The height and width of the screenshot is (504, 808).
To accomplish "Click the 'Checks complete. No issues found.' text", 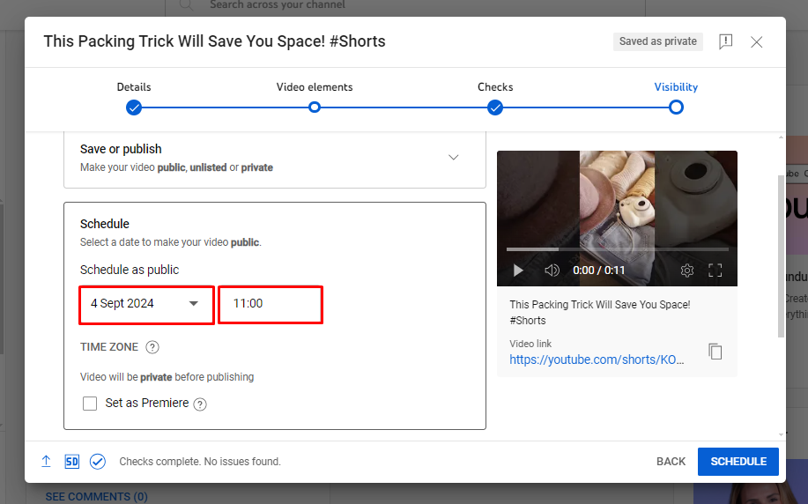I will [200, 462].
